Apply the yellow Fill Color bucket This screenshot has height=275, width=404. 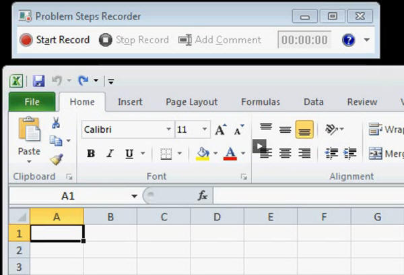coord(202,154)
